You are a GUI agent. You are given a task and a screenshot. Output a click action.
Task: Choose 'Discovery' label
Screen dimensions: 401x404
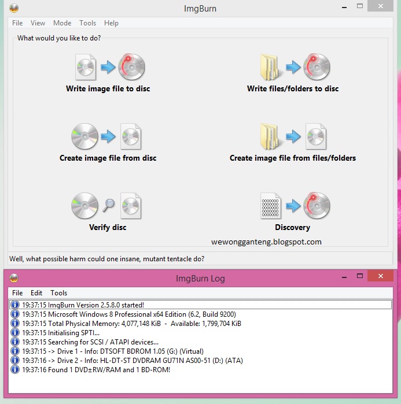tap(293, 227)
